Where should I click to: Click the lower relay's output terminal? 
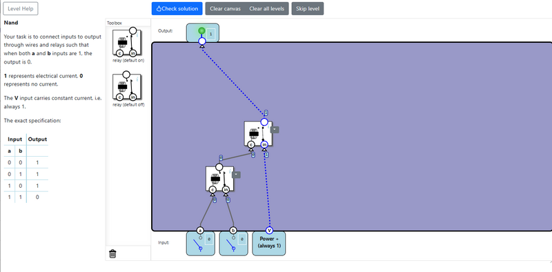[219, 166]
